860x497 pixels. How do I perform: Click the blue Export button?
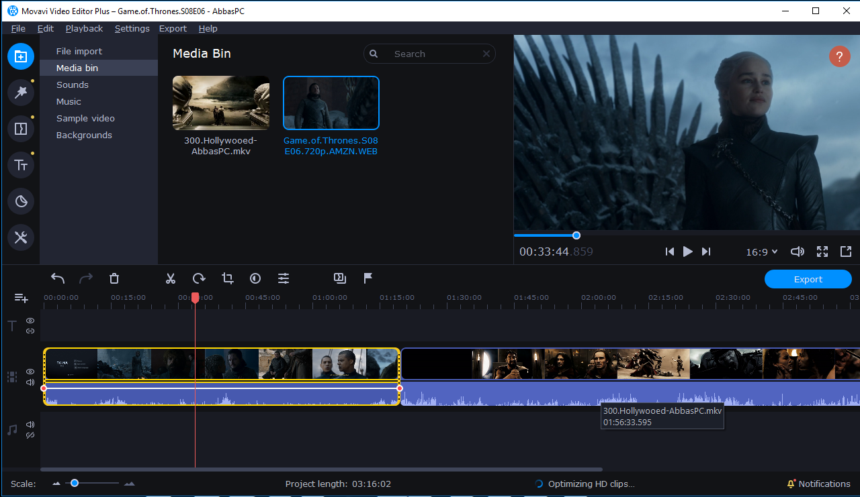[808, 279]
